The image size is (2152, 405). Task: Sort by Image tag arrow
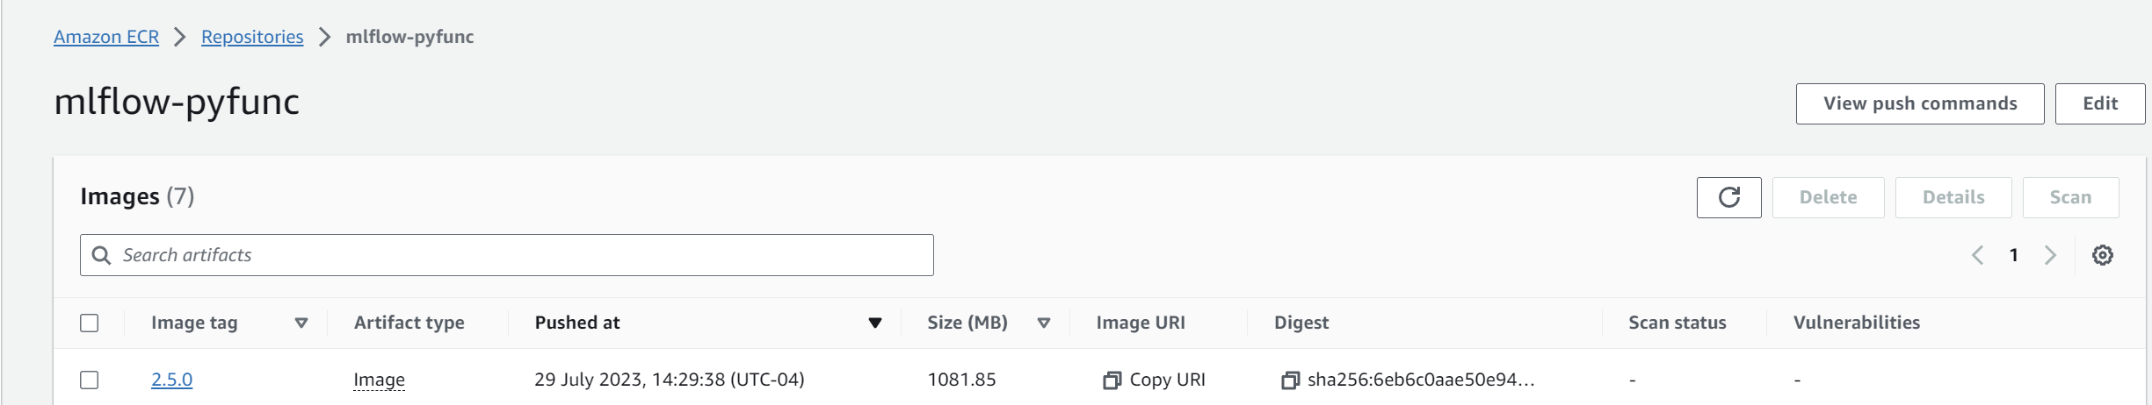(301, 323)
